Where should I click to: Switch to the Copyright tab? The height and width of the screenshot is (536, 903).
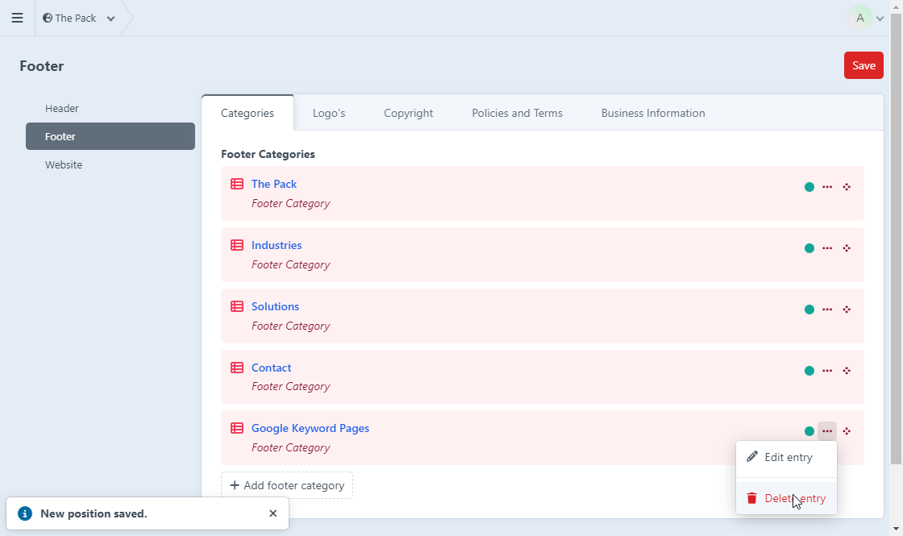tap(408, 113)
